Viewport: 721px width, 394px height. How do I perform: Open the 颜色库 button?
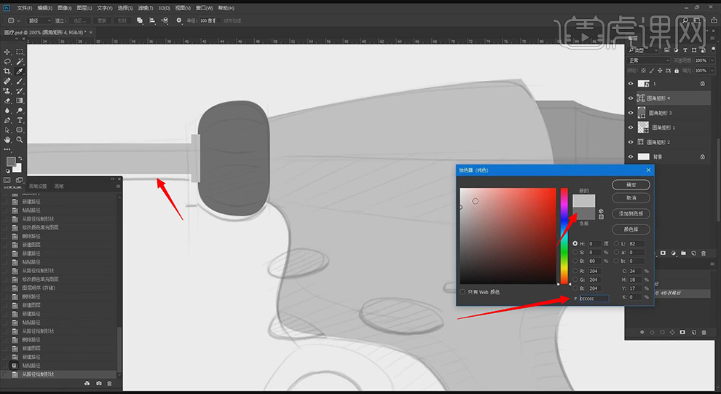coord(631,229)
